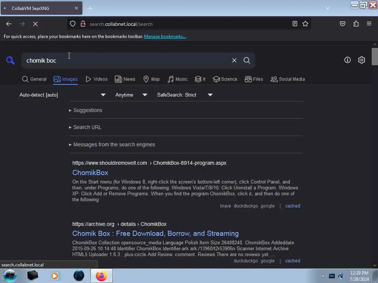
Task: Click the Manage bookmarks link
Action: pos(165,36)
